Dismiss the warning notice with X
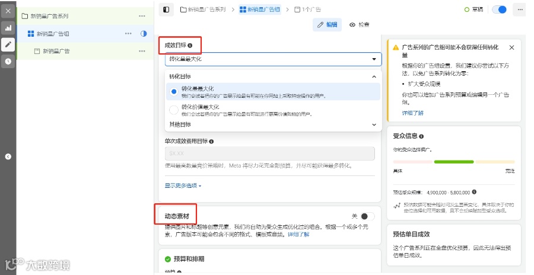This screenshot has height=275, width=534. (x=511, y=47)
